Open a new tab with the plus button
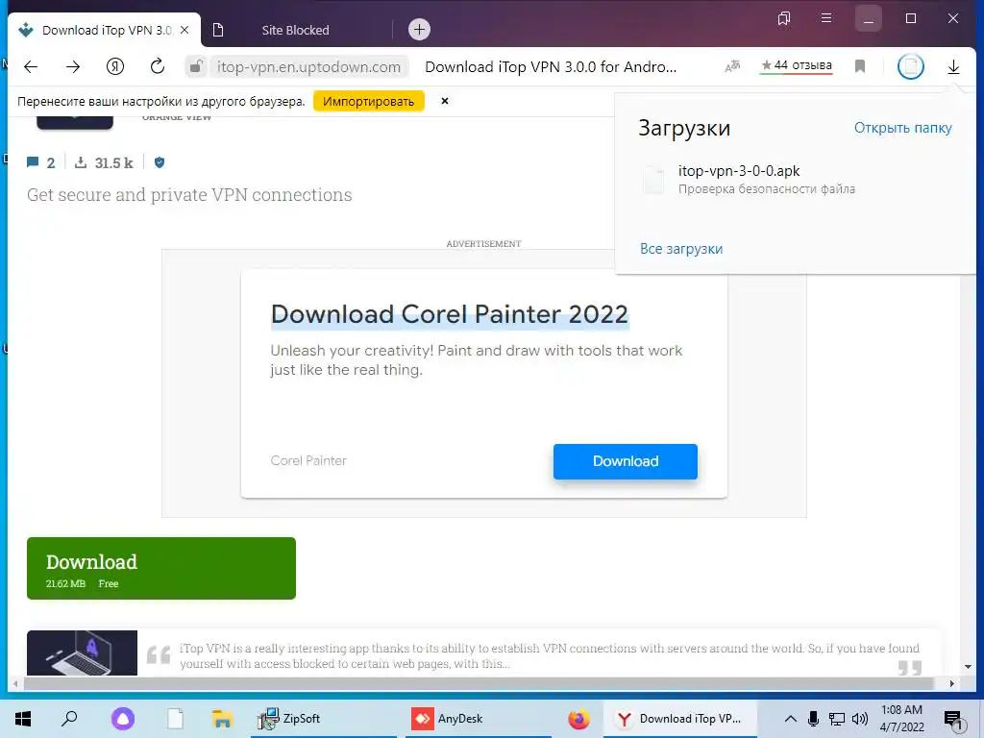The image size is (984, 738). [419, 30]
